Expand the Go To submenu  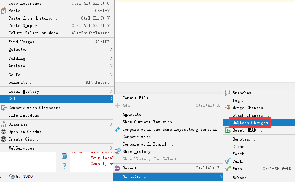tap(59, 75)
